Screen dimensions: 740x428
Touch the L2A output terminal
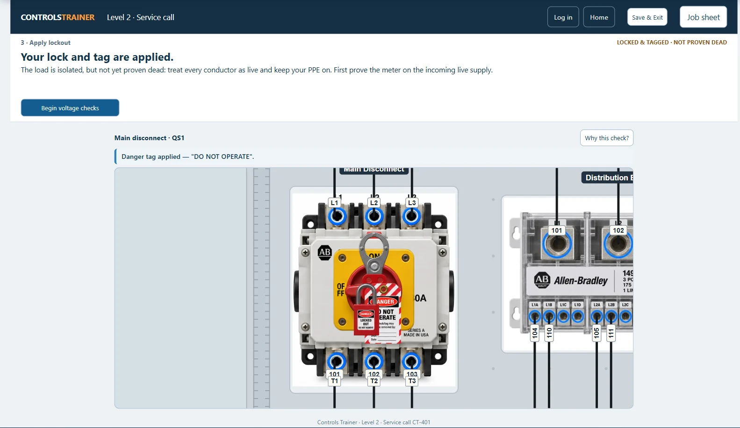597,316
